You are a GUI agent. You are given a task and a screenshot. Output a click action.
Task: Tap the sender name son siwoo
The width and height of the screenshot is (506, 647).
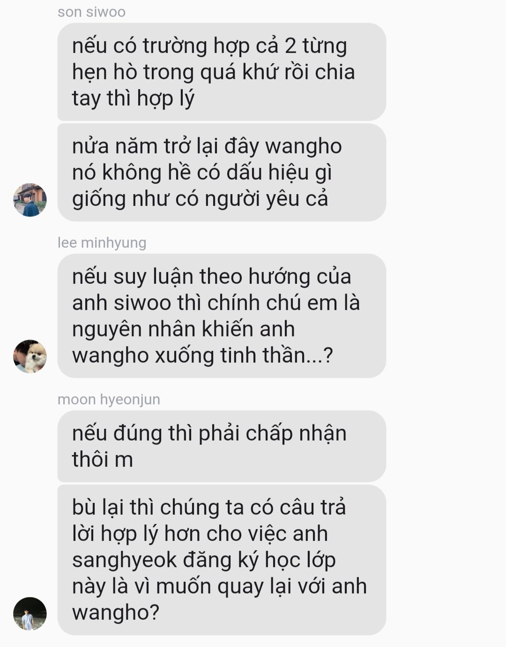pos(91,12)
